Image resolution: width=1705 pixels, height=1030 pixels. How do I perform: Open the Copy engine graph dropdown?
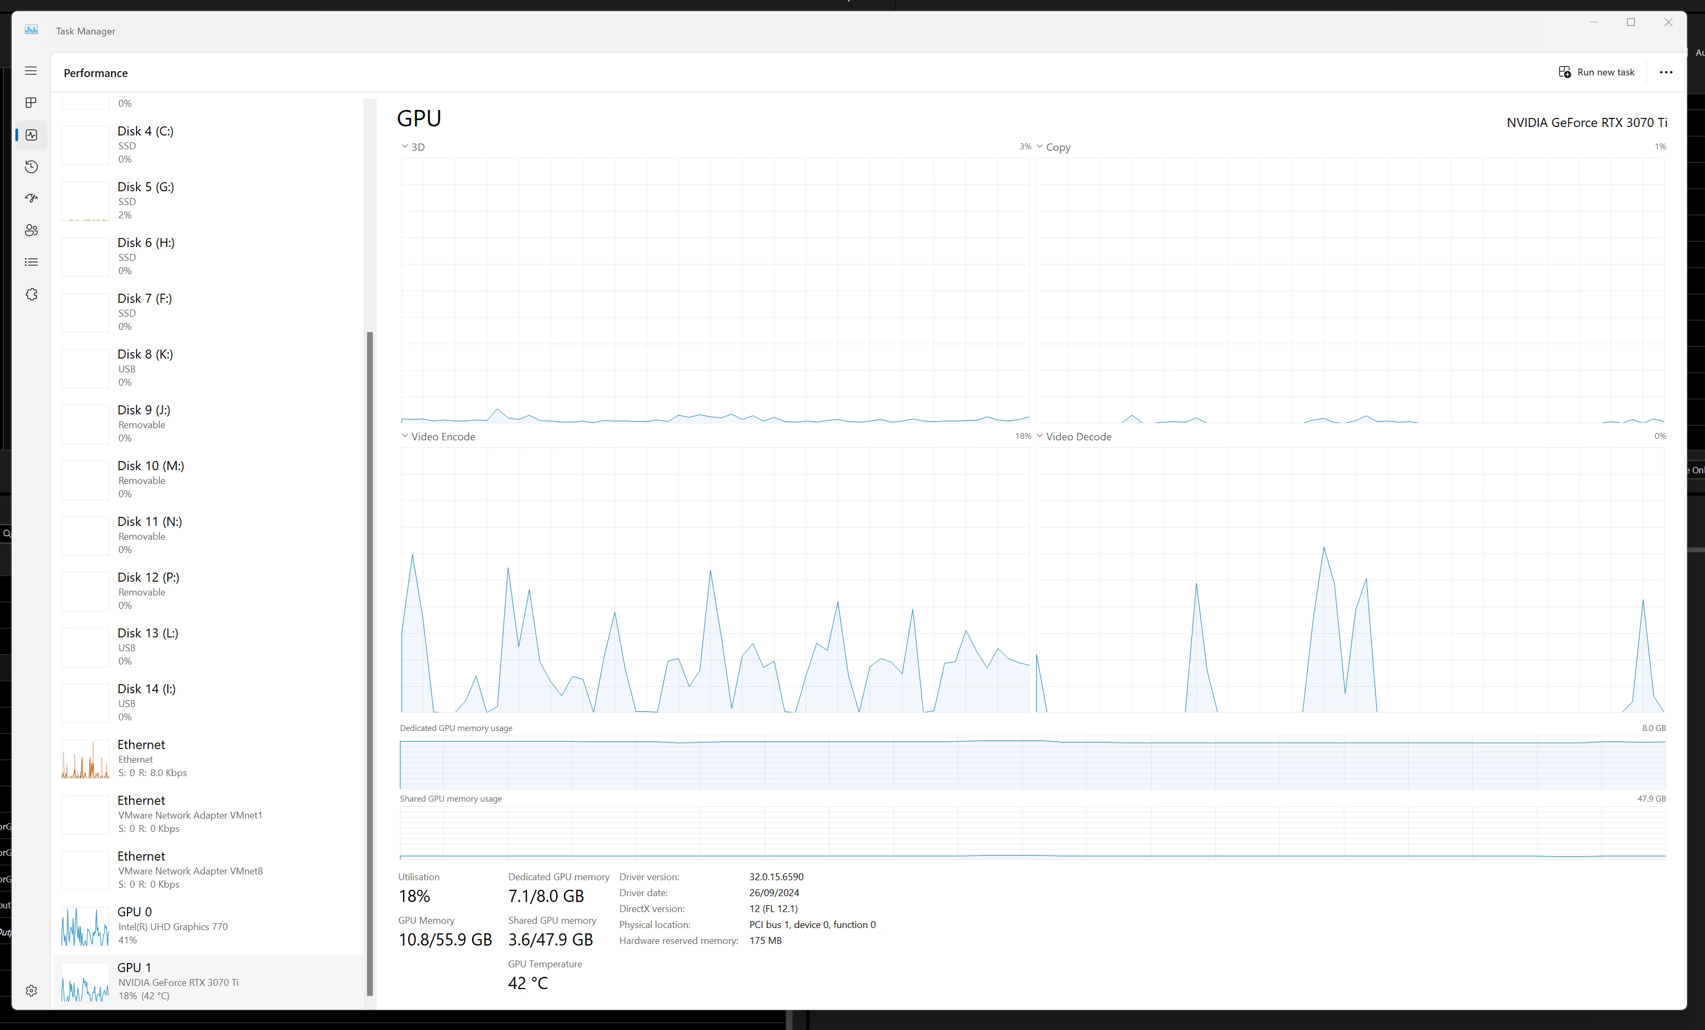[1039, 147]
